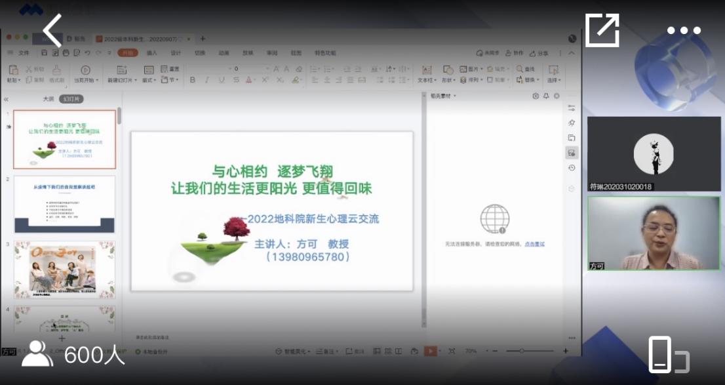Screen dimensions: 725x385
Task: Open the three-dots more options menu
Action: [684, 31]
